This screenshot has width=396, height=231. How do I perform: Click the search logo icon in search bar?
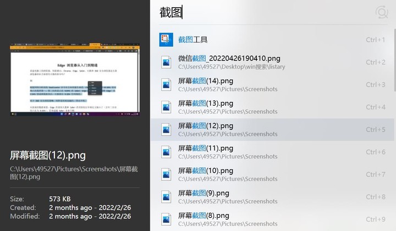[x=381, y=13]
